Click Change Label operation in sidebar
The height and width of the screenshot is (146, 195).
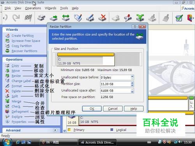[x=21, y=81]
